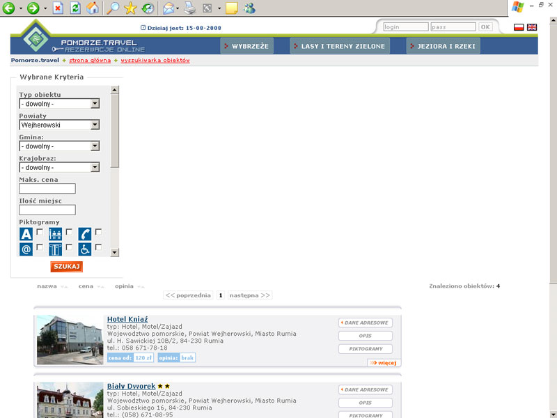
Task: Click the magnifier Search icon in toolbar
Action: click(113, 8)
